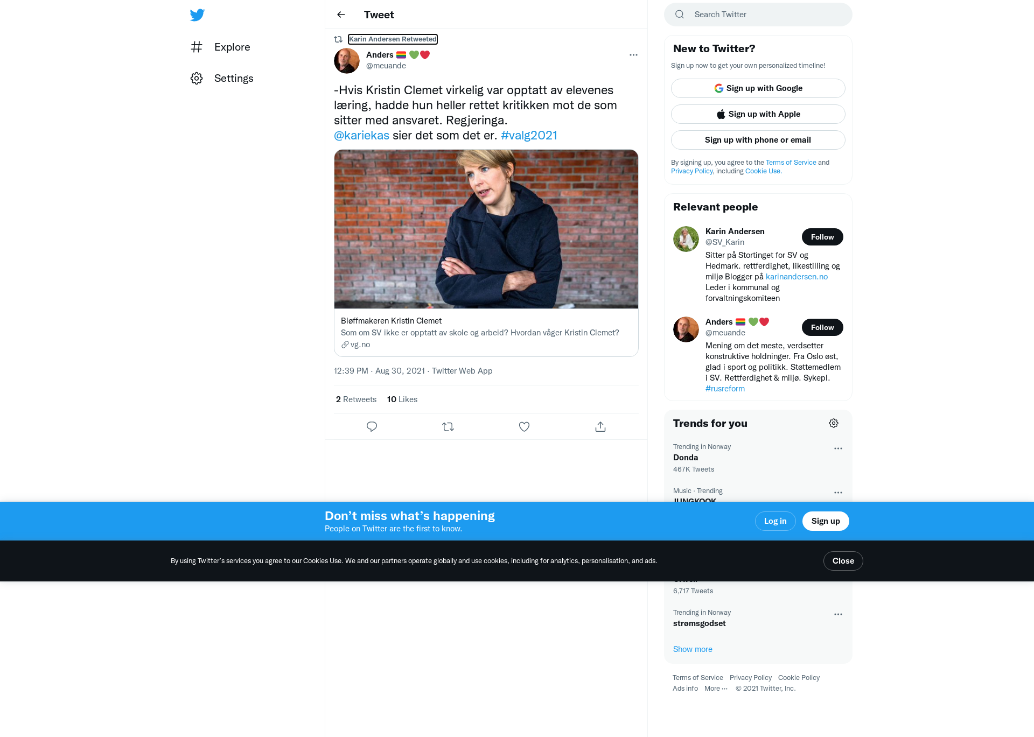Viewport: 1034px width, 737px height.
Task: Follow Karin Andersen
Action: click(x=822, y=237)
